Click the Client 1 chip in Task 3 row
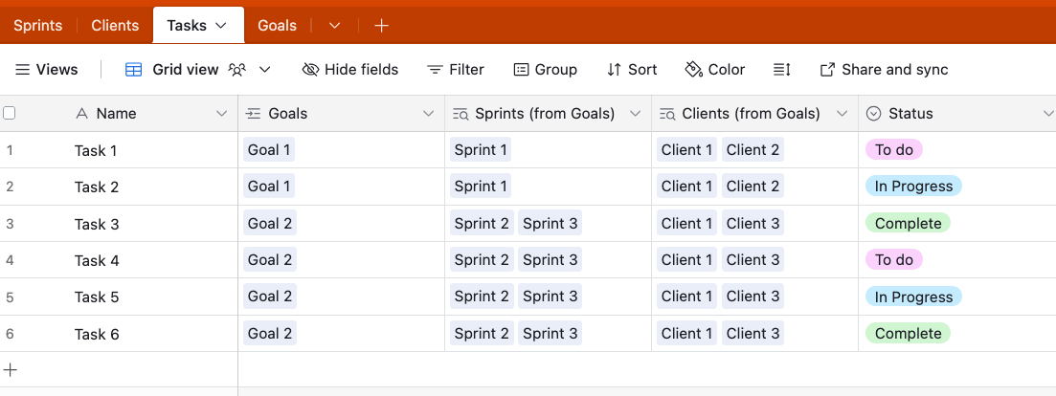1056x396 pixels. tap(687, 223)
